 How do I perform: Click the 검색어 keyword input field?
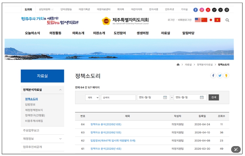(118, 97)
